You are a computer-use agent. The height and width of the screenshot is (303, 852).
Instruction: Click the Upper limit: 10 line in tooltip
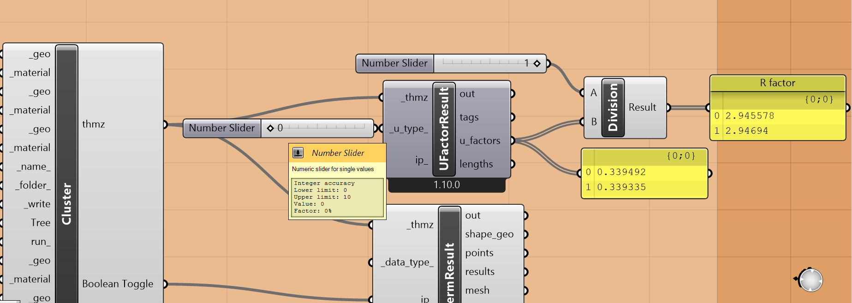pyautogui.click(x=322, y=197)
